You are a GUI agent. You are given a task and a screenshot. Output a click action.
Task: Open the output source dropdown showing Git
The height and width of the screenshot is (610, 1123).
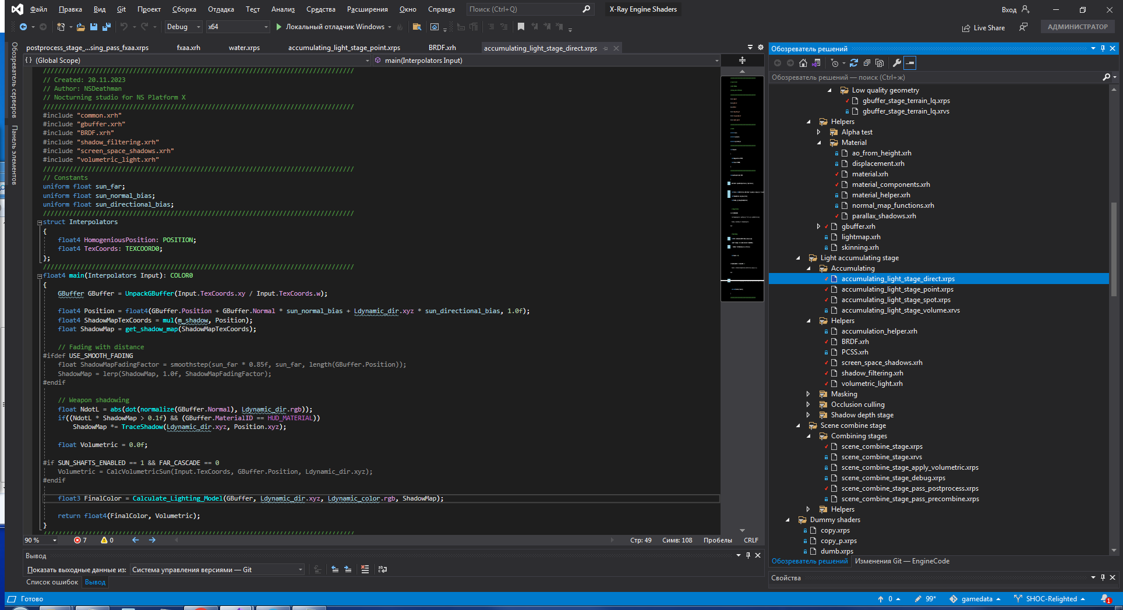coord(217,569)
